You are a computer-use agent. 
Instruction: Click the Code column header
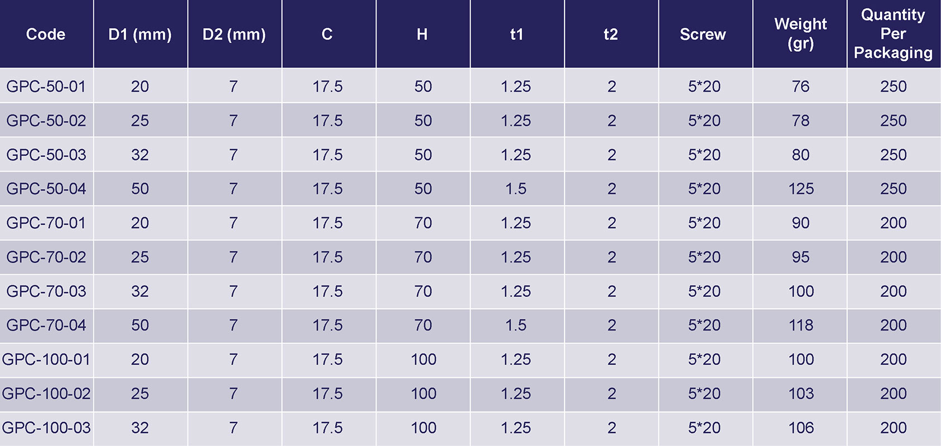pyautogui.click(x=46, y=34)
